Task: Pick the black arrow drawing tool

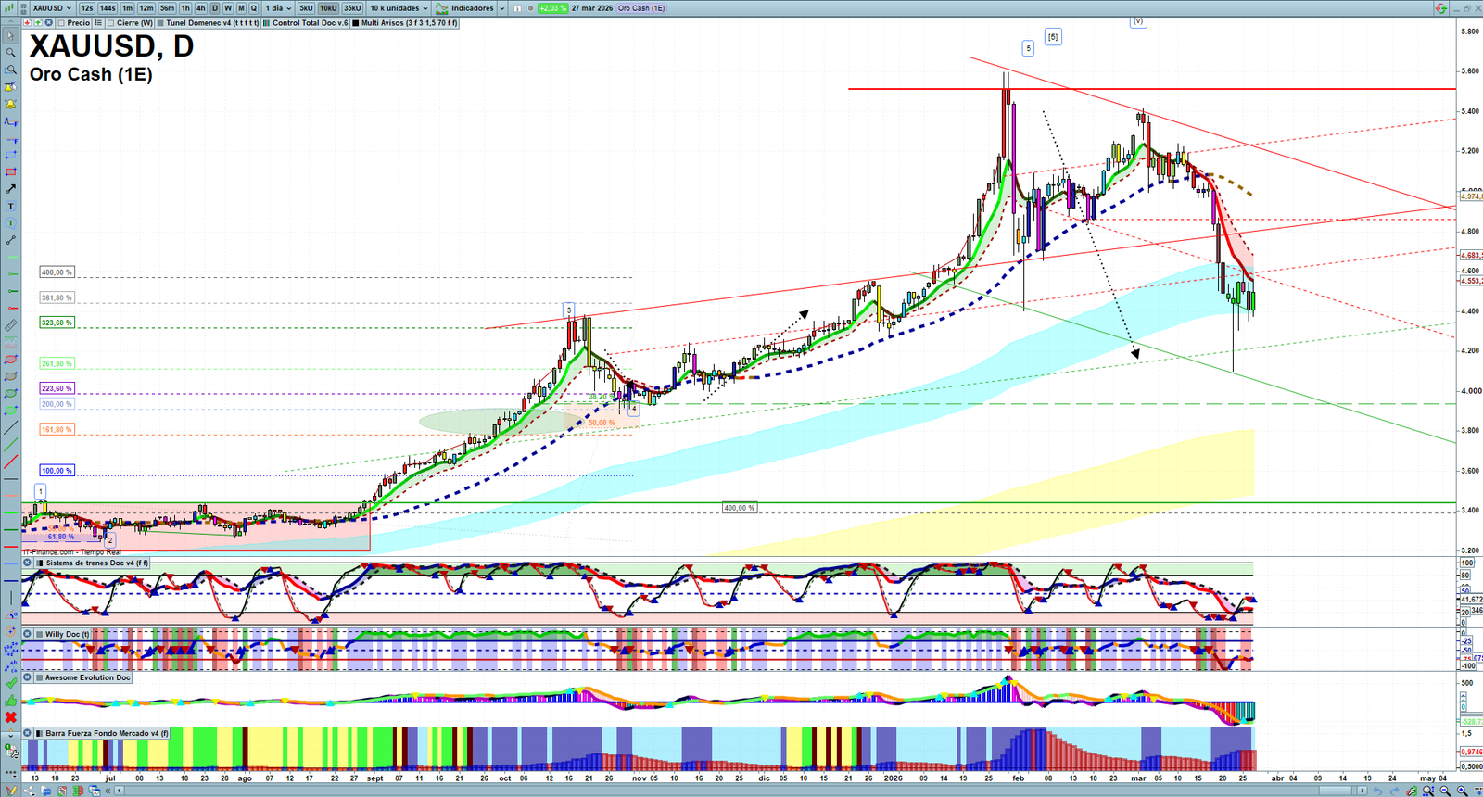Action: [10, 189]
